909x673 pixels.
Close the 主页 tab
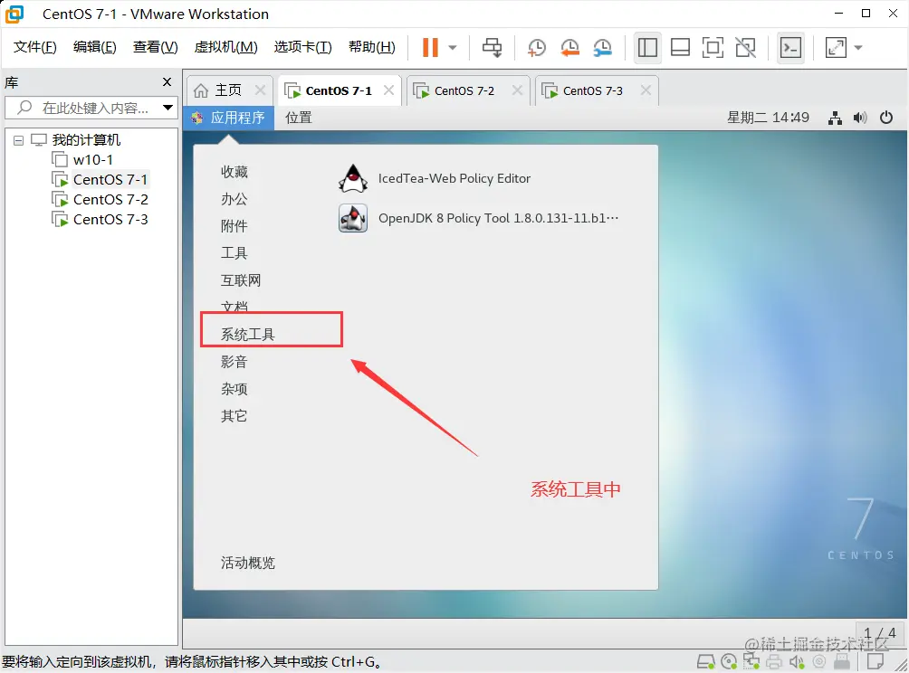260,90
